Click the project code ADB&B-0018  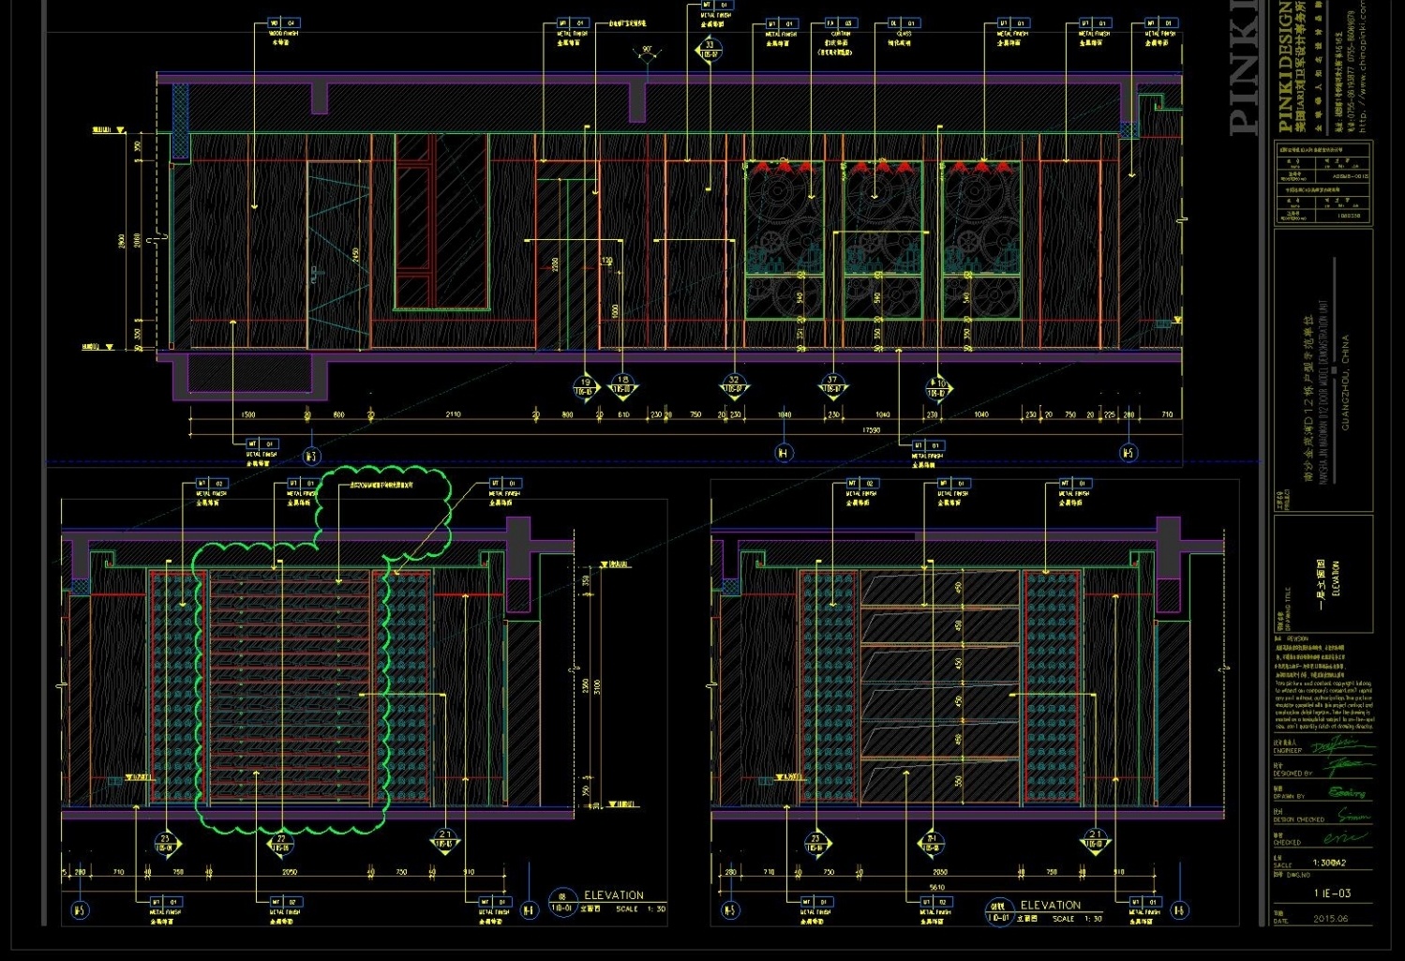1349,176
